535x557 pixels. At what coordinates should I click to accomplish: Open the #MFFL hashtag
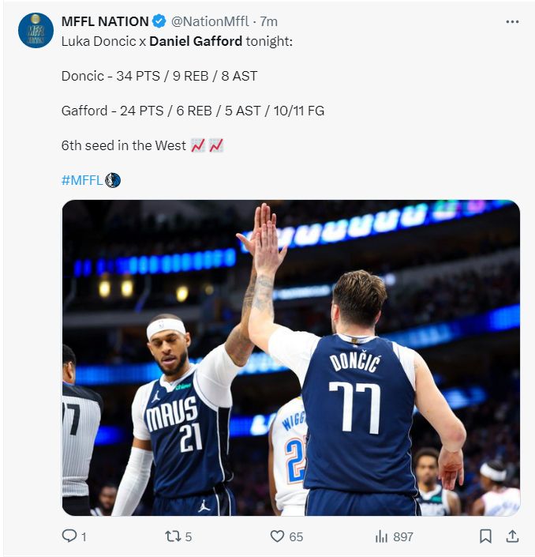pyautogui.click(x=82, y=180)
